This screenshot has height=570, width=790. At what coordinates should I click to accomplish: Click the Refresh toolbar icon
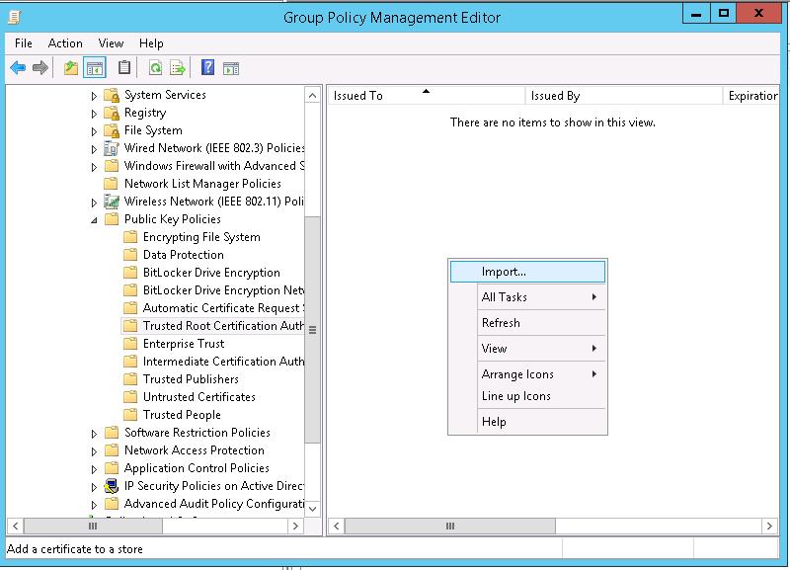pos(156,67)
